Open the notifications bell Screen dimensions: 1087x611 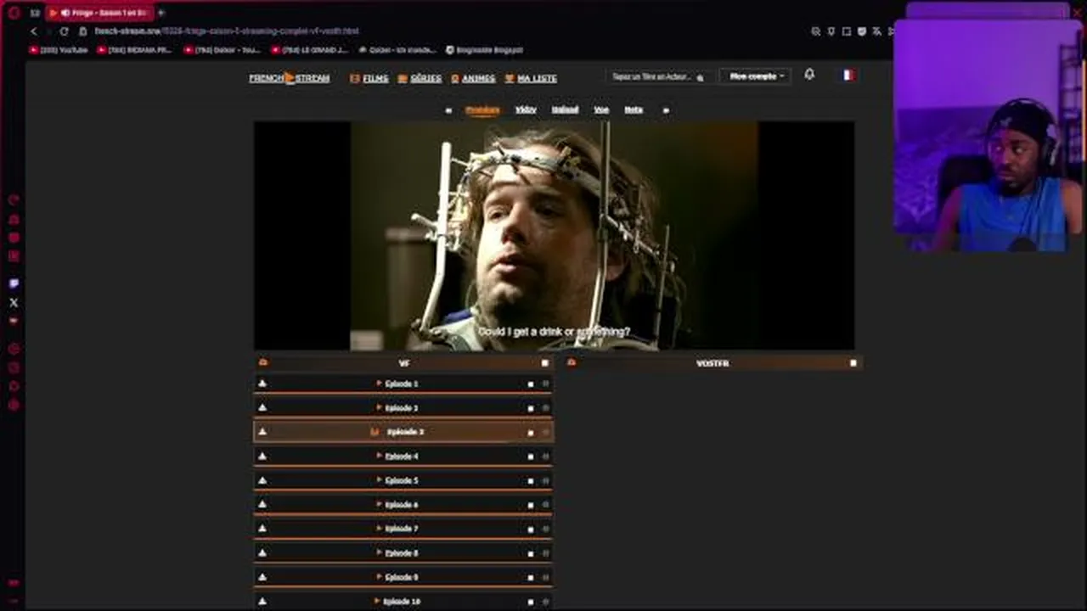809,75
